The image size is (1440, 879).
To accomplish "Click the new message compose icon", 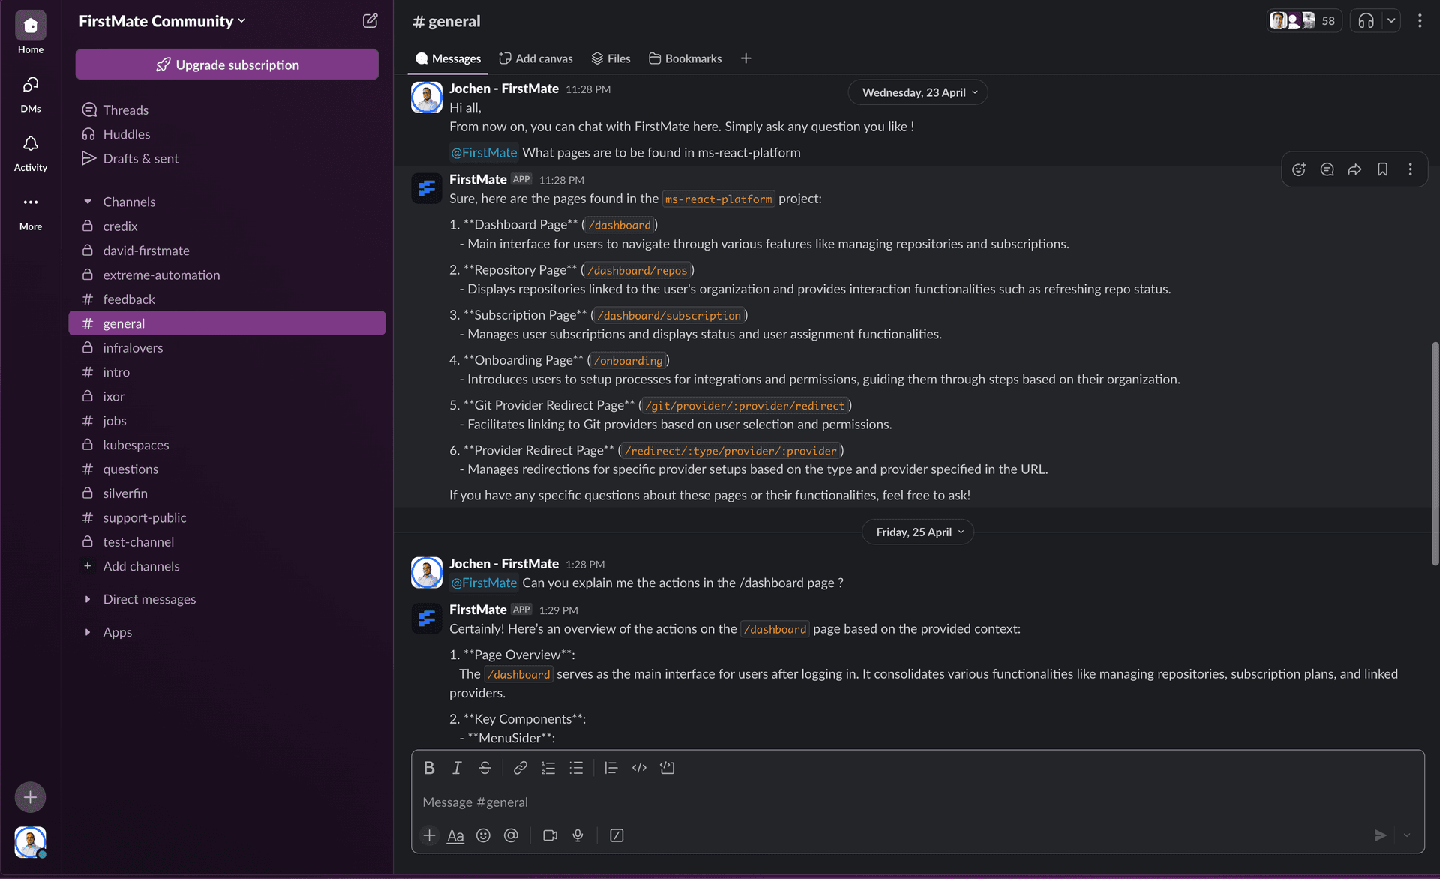I will click(370, 21).
